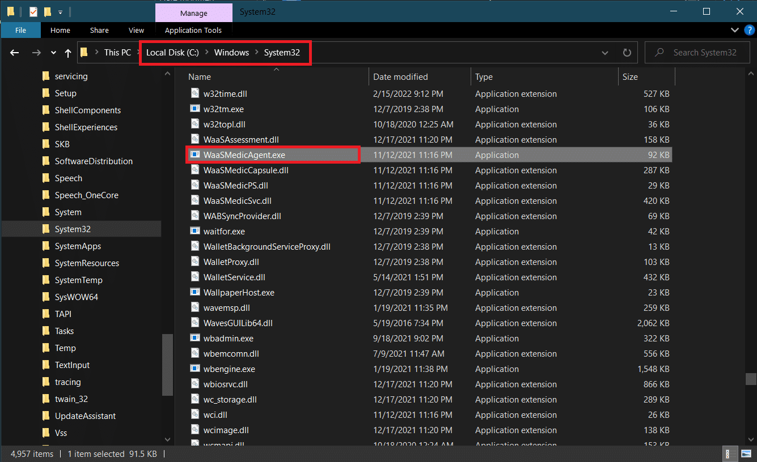Select WallpaperHost.exe file icon
The width and height of the screenshot is (757, 462).
pyautogui.click(x=194, y=293)
